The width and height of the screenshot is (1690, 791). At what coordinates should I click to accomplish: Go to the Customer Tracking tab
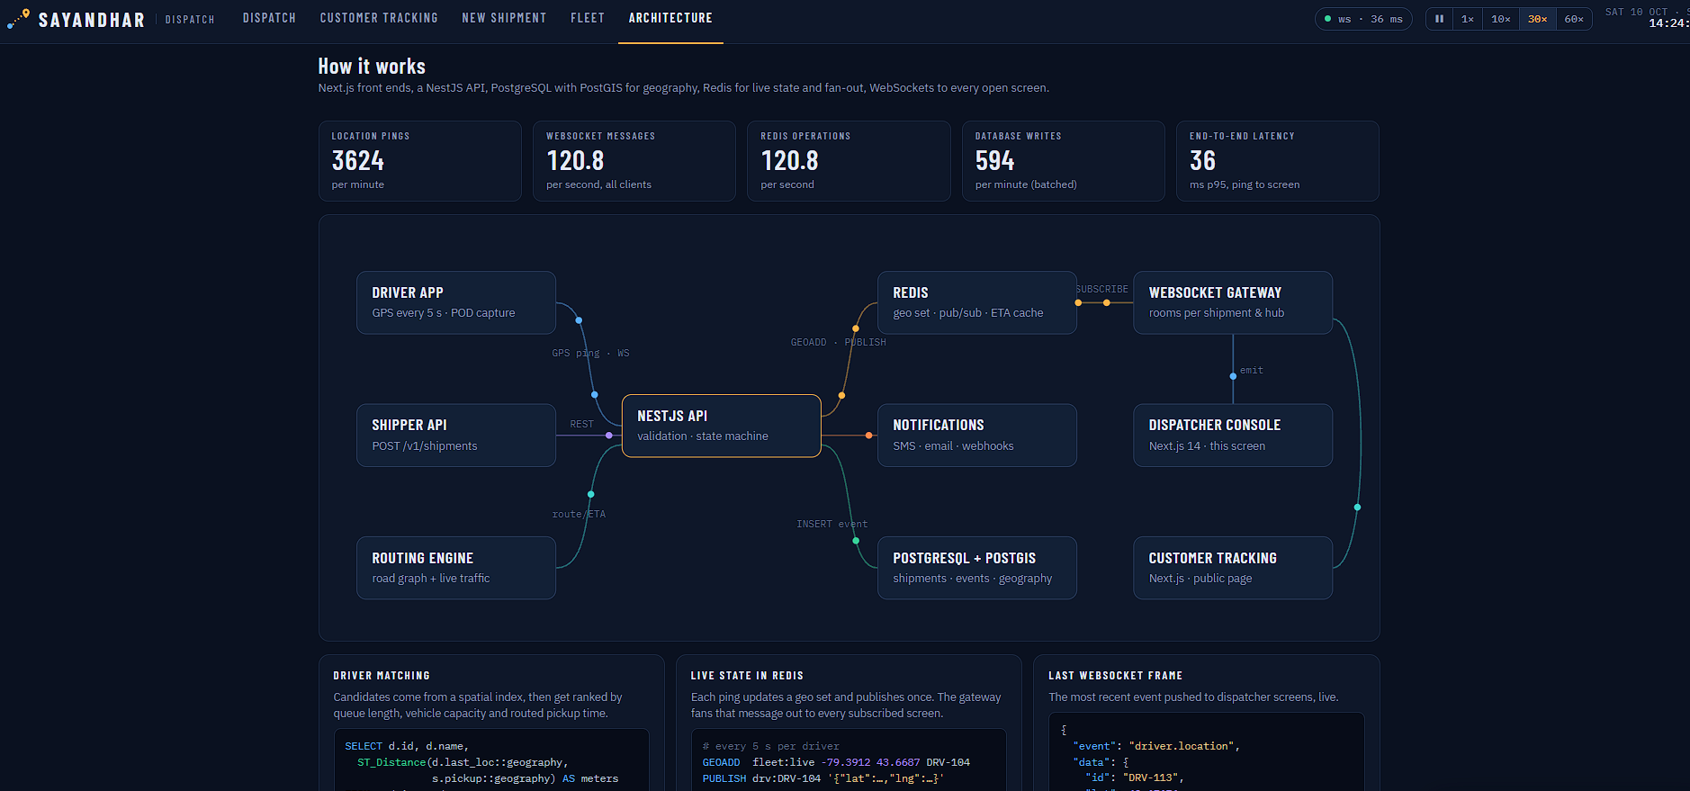tap(379, 18)
